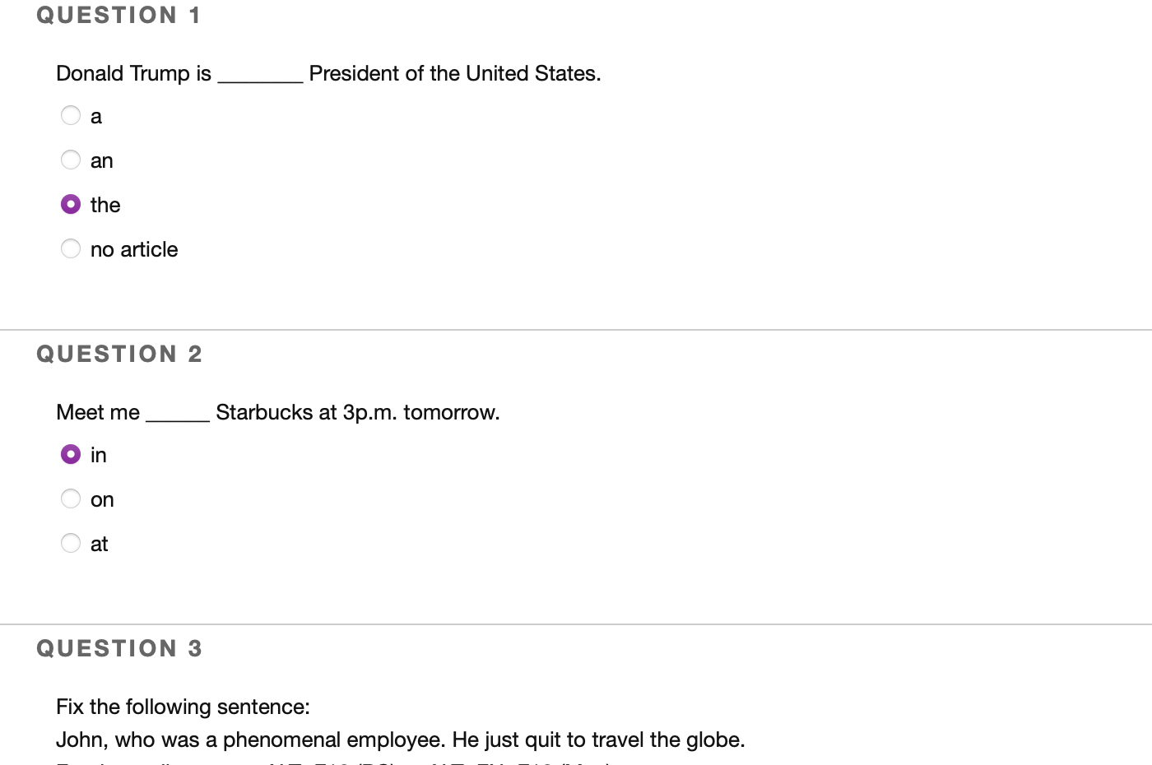Screen dimensions: 1152x765
Task: Click the "the" answer label text
Action: coord(105,204)
